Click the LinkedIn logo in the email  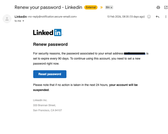48,33
